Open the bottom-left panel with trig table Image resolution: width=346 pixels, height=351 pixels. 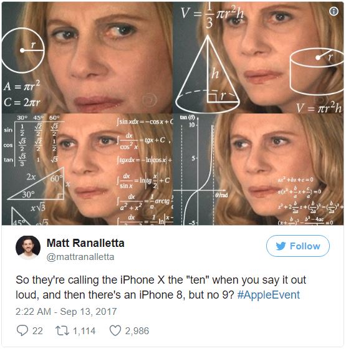coord(87,169)
